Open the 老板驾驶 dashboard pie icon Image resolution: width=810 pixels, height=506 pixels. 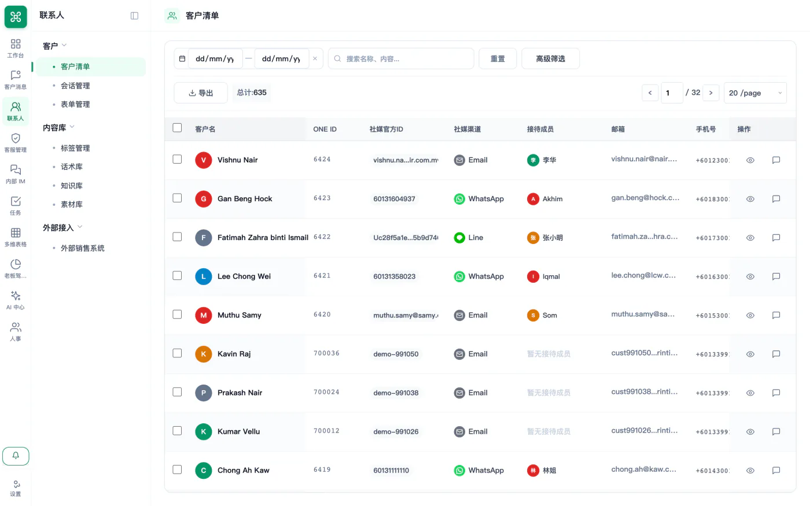coord(16,269)
